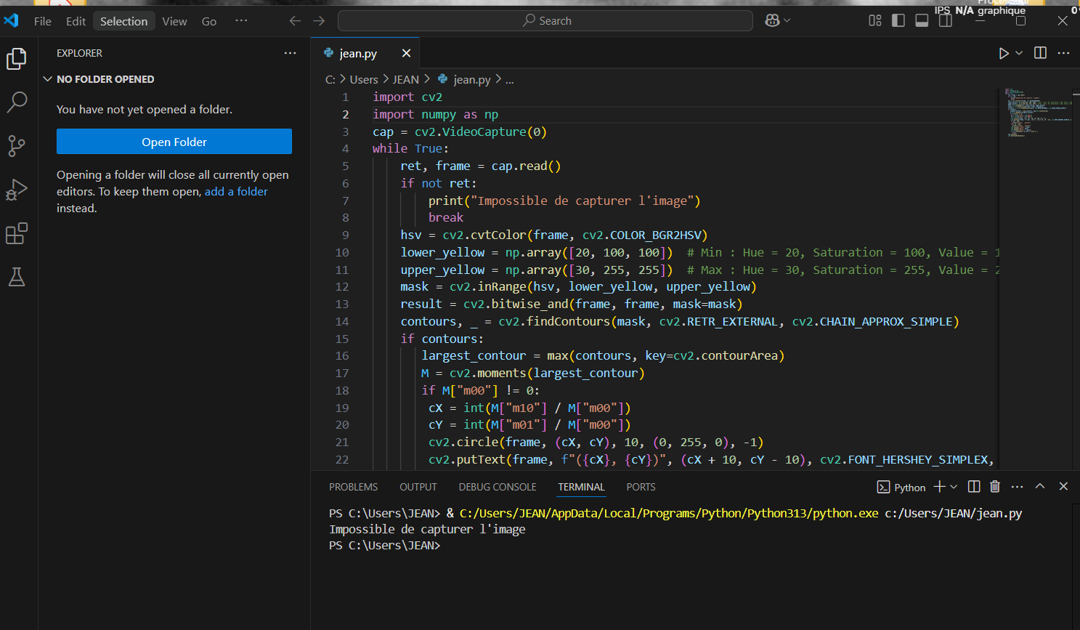Click the breadcrumb symbol ellipsis
Screen dimensions: 1080x630
coord(510,80)
